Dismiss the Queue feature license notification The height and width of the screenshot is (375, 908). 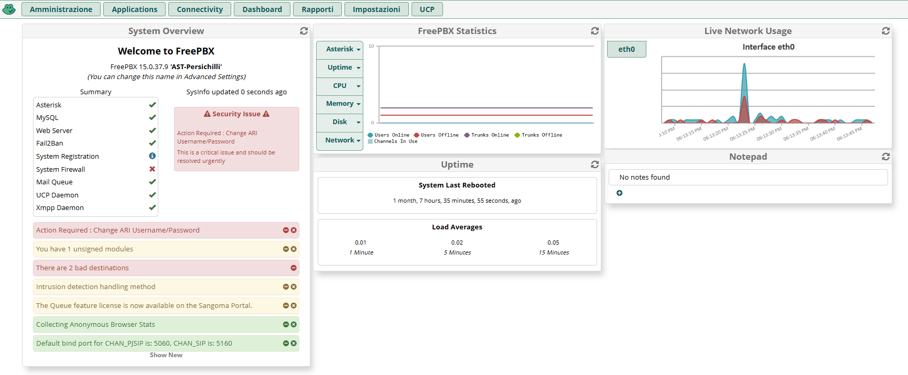tap(294, 305)
